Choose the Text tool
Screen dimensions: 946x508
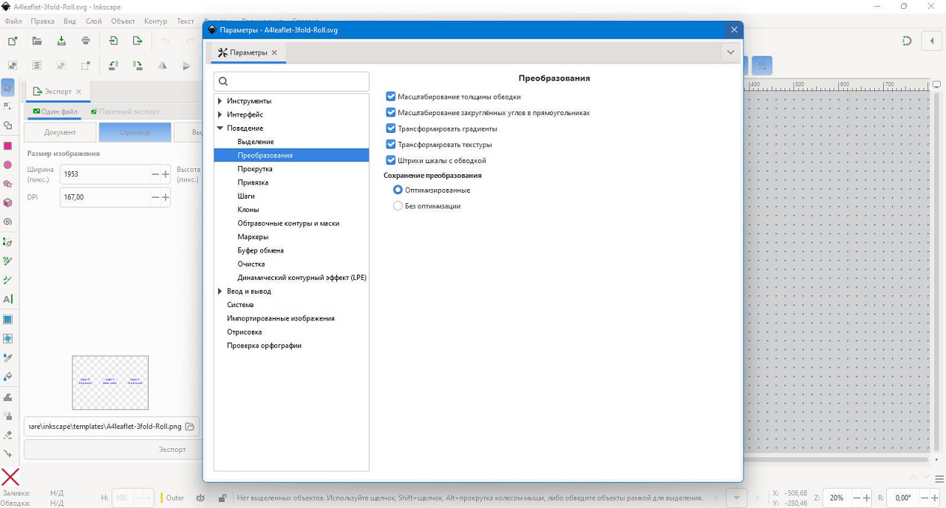click(x=8, y=299)
